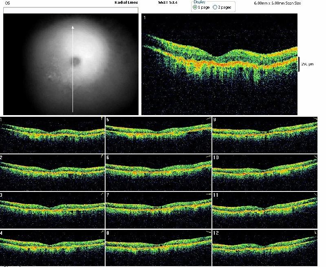Click the horizontal arrow icon on scan 7 thumbnail
The width and height of the screenshot is (326, 267).
[208, 194]
